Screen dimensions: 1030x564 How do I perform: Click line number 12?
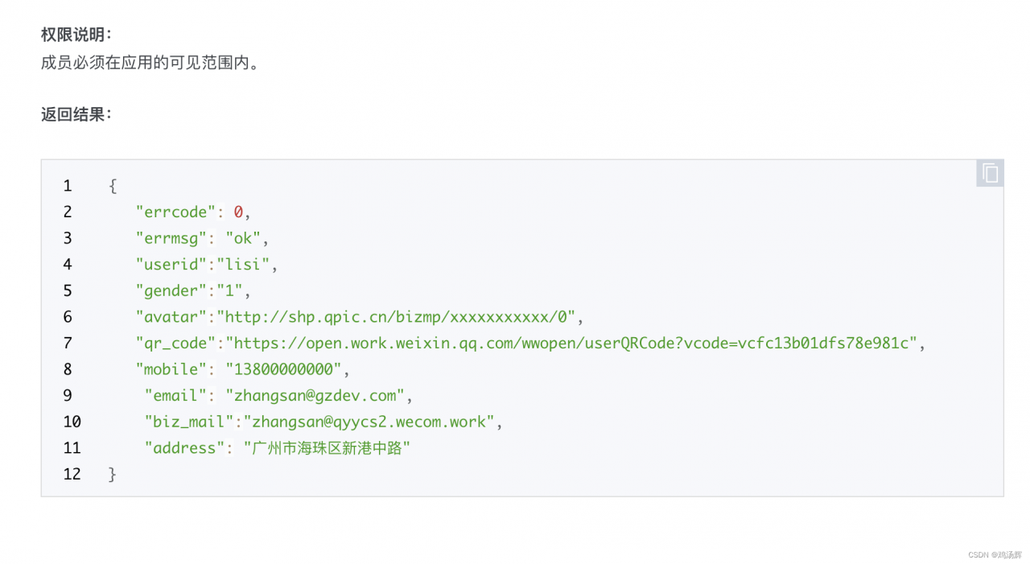pos(72,474)
